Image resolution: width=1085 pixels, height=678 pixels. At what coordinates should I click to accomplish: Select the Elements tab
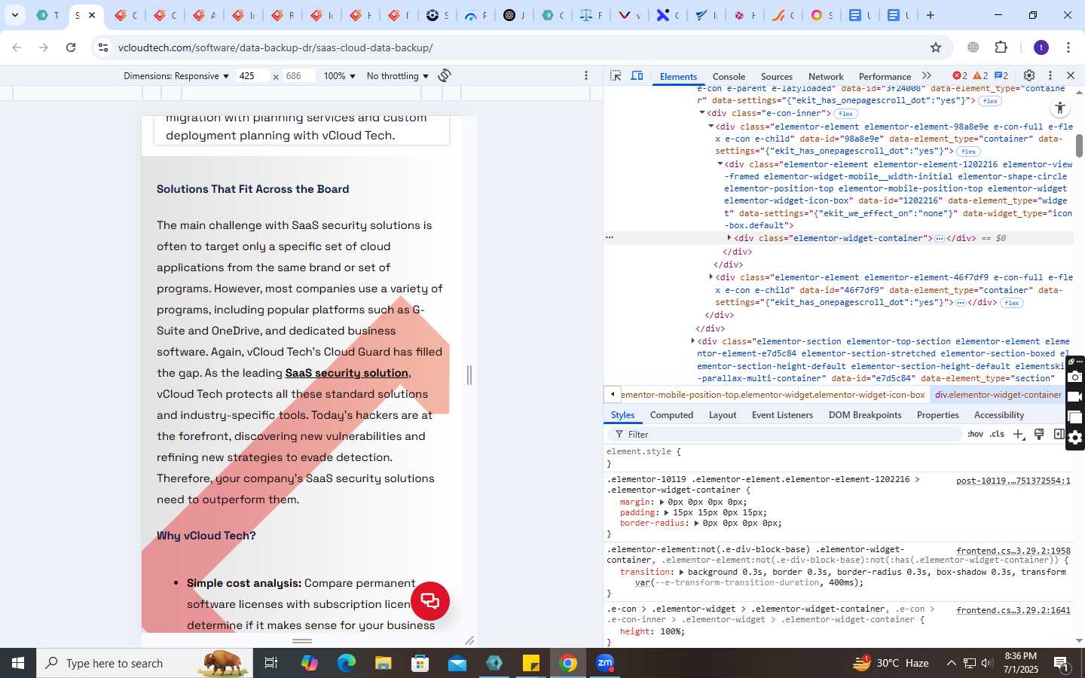[x=678, y=76]
